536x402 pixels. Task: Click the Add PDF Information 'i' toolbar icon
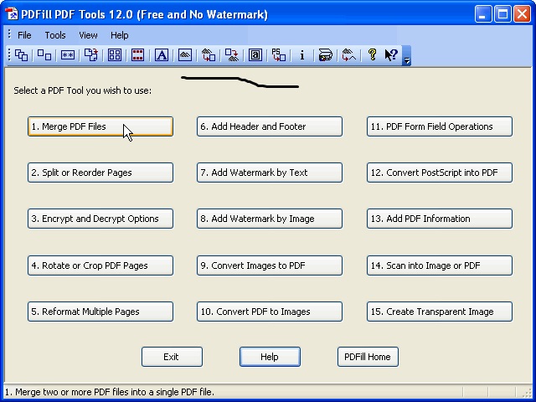[301, 54]
